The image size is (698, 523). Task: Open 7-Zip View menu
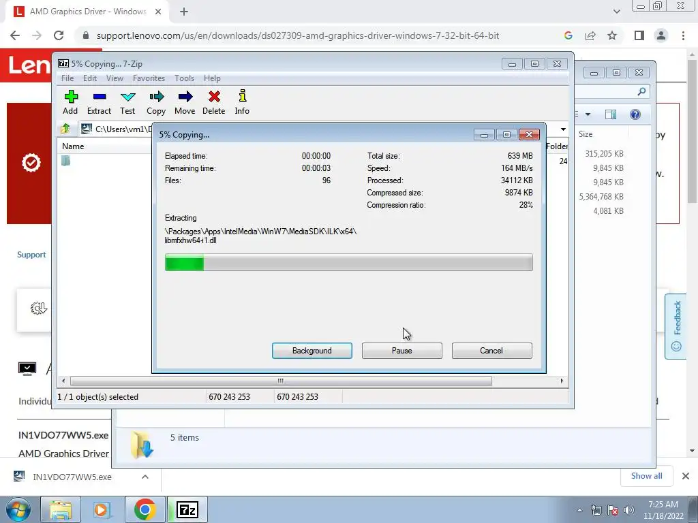(115, 78)
